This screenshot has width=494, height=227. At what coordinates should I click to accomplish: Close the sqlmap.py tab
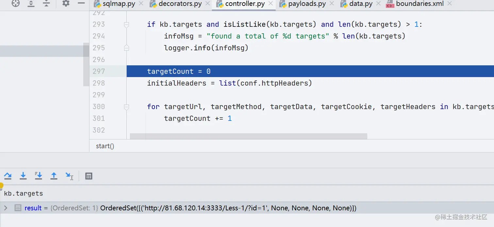[x=141, y=4]
